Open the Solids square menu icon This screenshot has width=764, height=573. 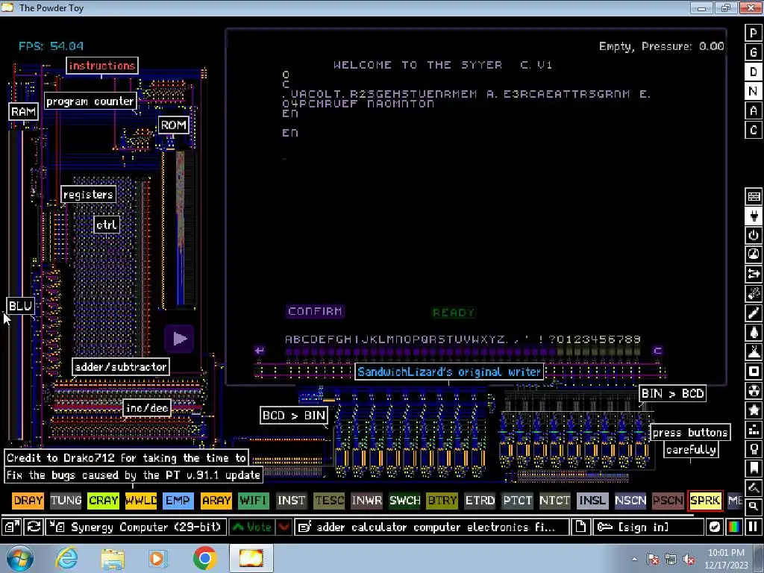click(x=754, y=372)
